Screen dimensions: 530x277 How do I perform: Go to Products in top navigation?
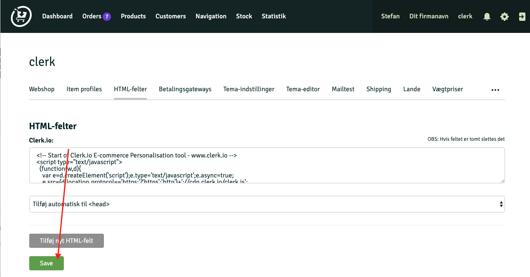[x=133, y=16]
